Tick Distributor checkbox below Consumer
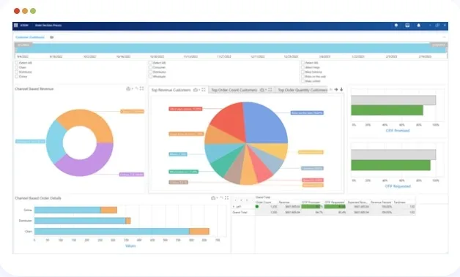This screenshot has width=460, height=277. point(150,72)
